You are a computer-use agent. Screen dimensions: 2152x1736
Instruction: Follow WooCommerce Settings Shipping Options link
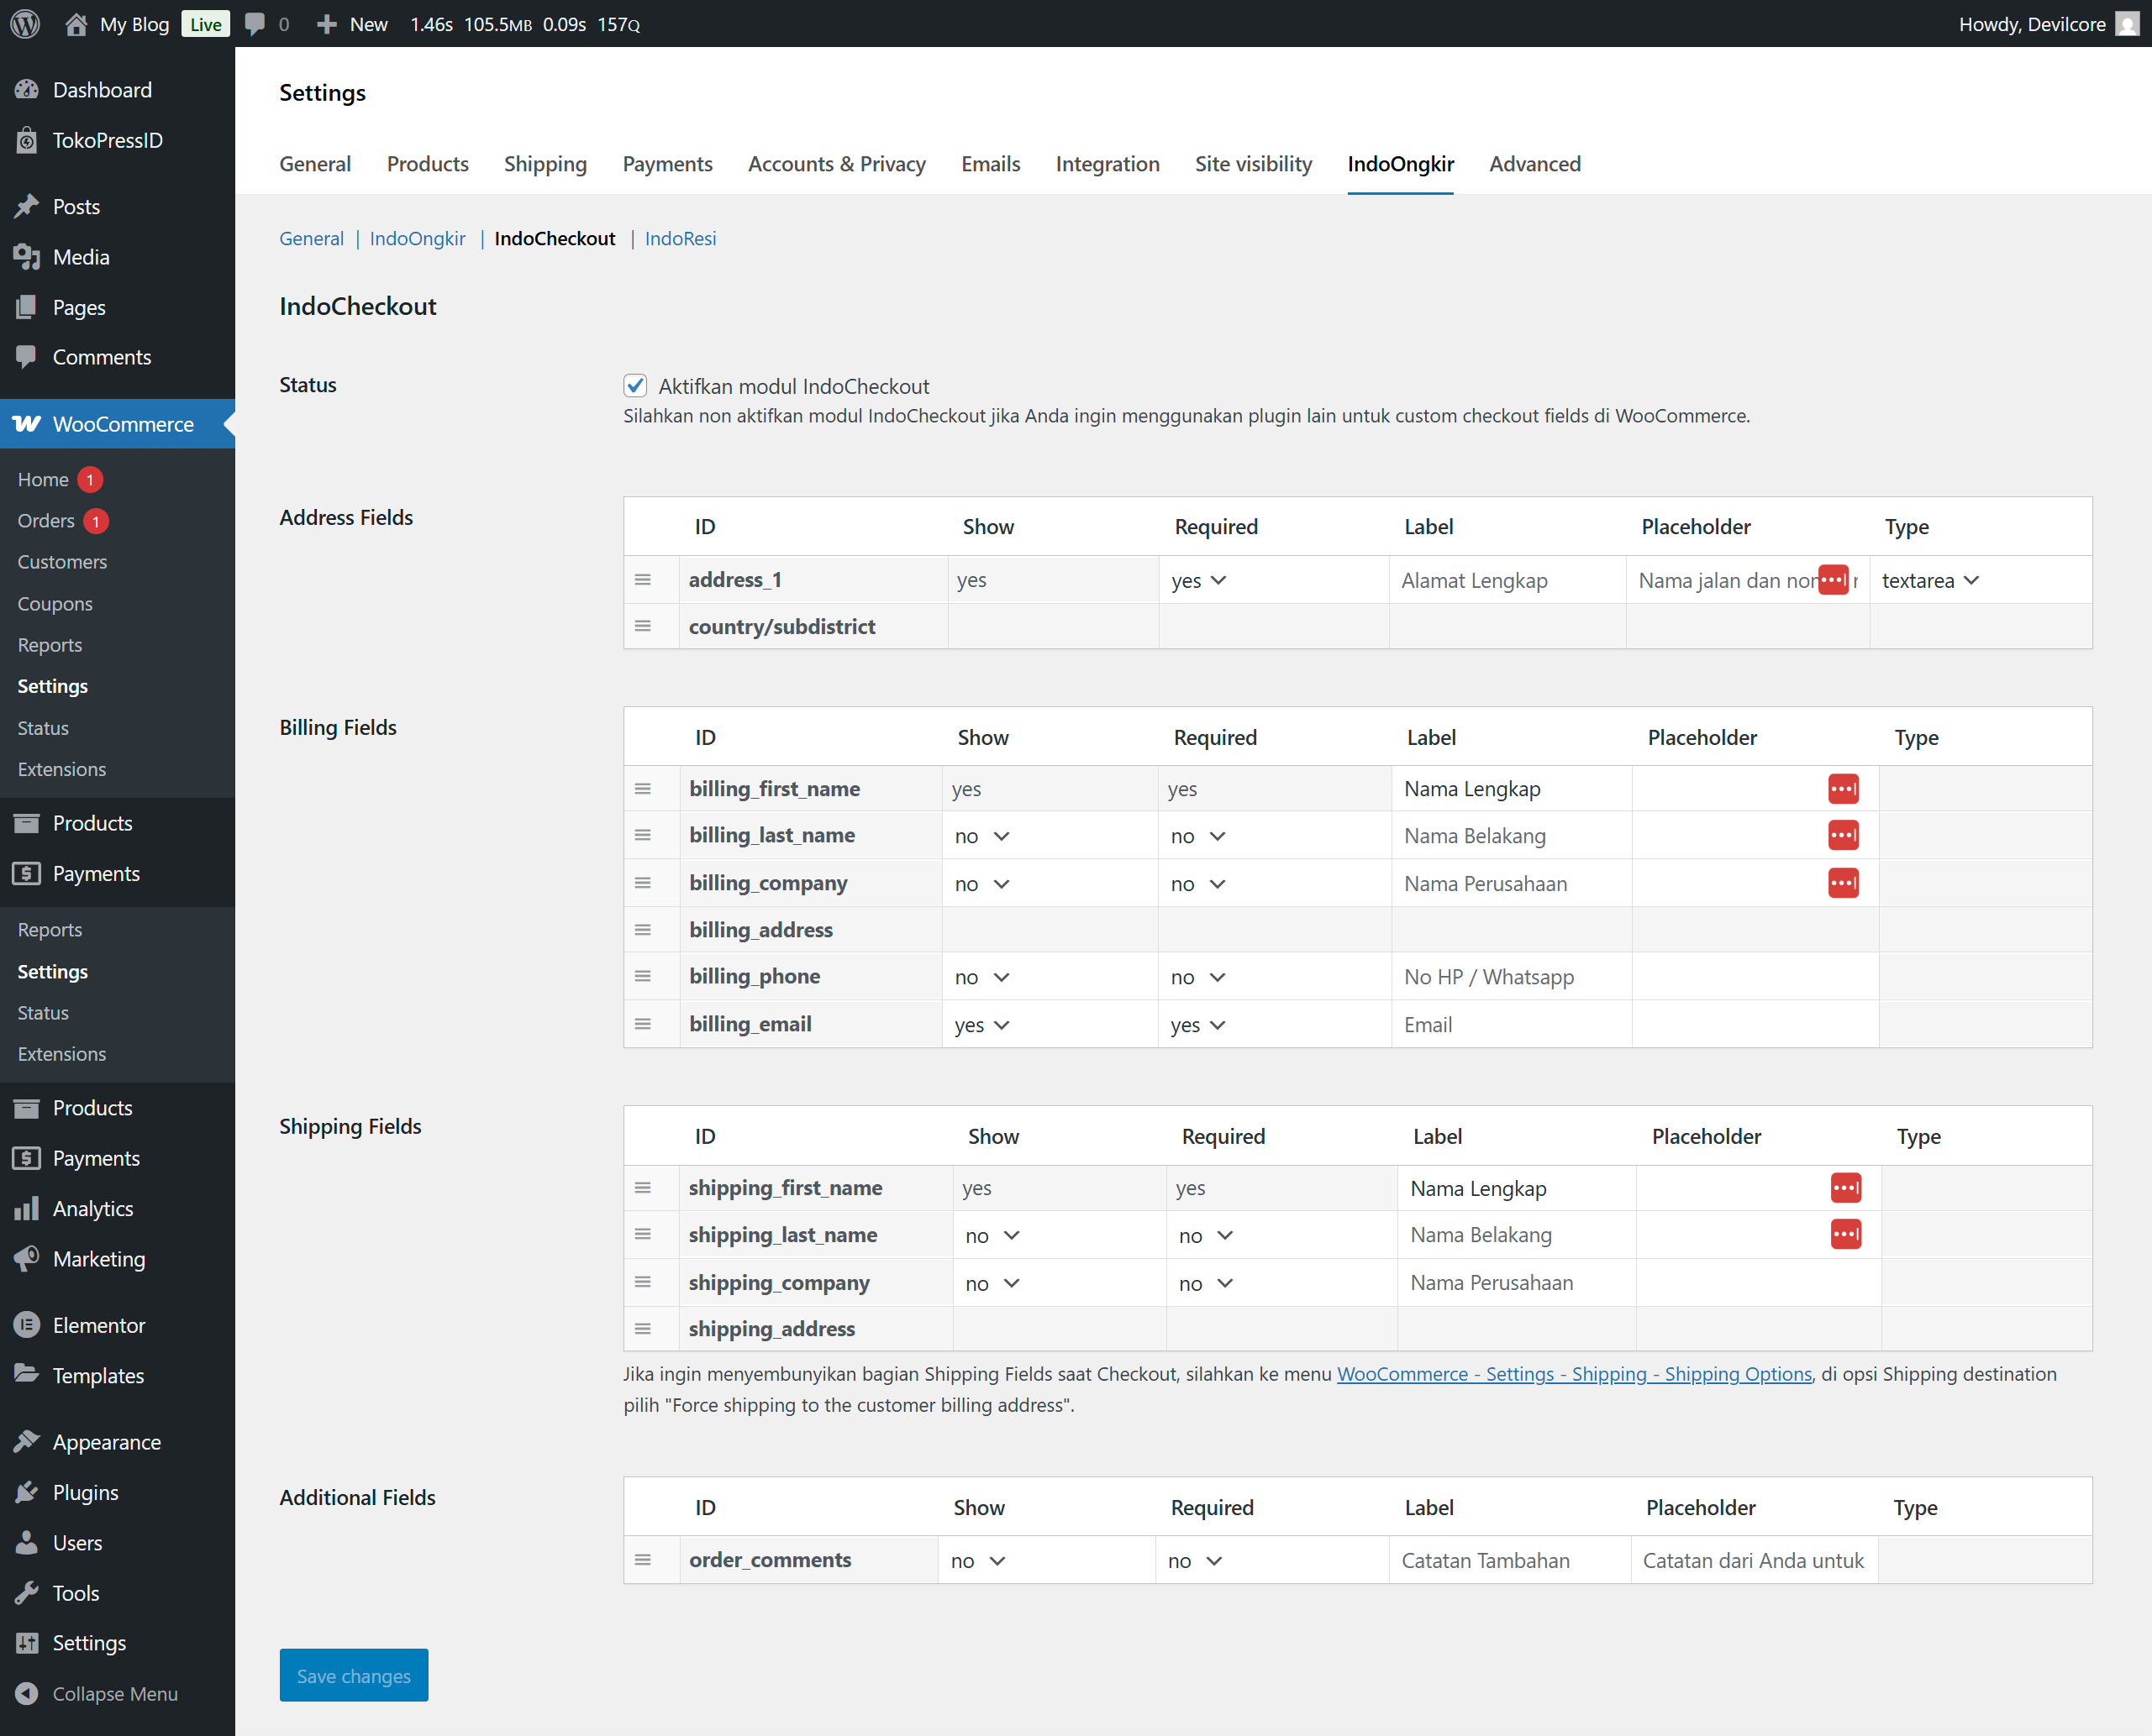(x=1574, y=1374)
